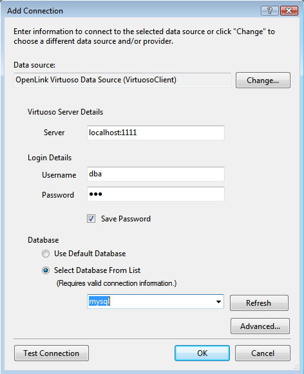The width and height of the screenshot is (304, 374).
Task: Refresh the database list
Action: [x=259, y=303]
